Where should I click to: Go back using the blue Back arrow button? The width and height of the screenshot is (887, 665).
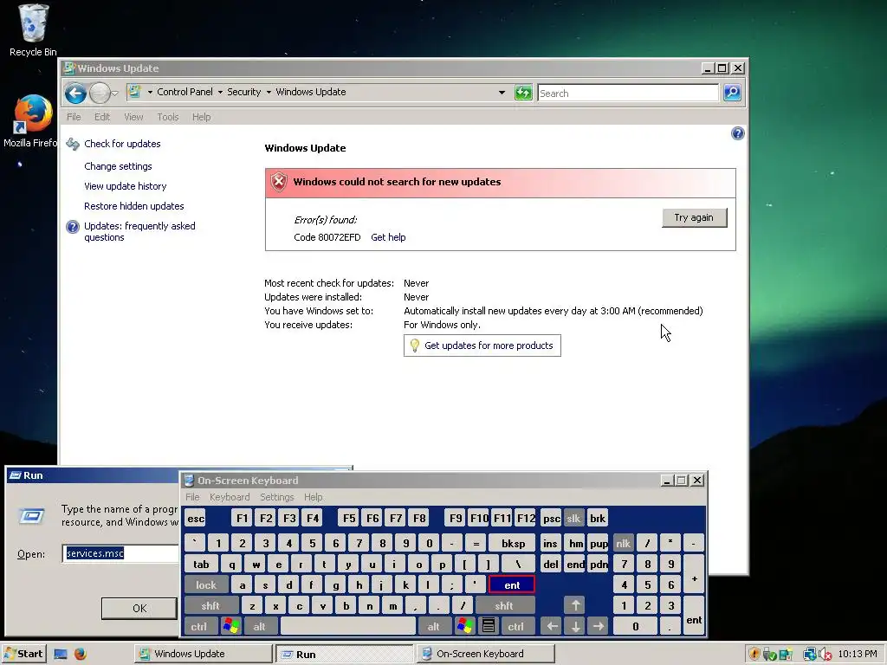(x=75, y=93)
